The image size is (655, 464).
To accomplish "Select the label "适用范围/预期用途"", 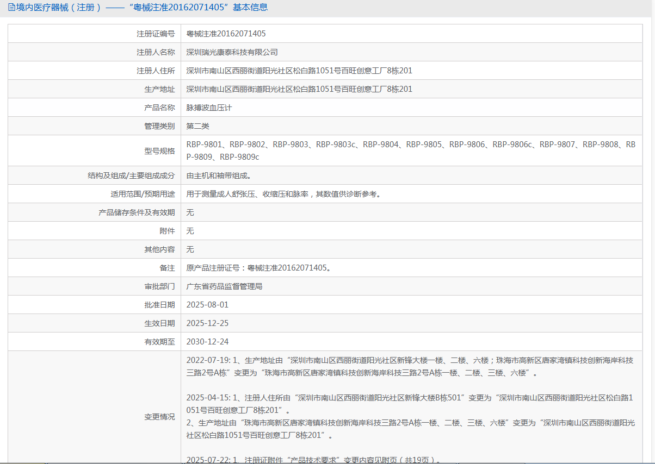I will click(143, 194).
